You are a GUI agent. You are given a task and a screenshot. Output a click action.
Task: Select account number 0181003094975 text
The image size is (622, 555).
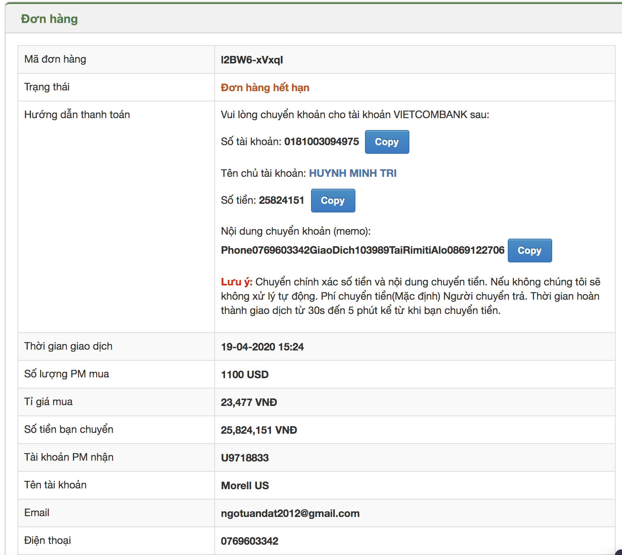coord(322,142)
